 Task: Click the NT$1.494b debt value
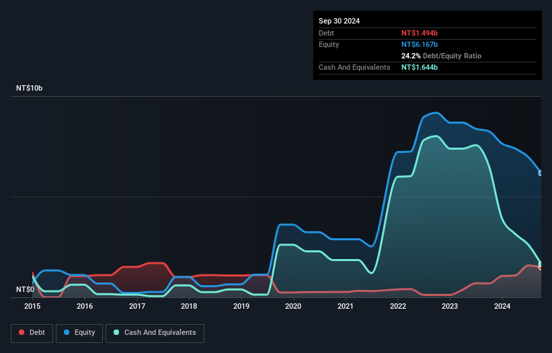420,33
